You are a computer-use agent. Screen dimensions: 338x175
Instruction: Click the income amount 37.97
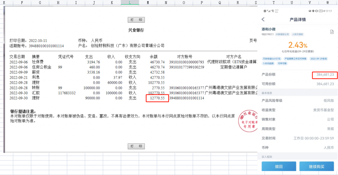118,78
